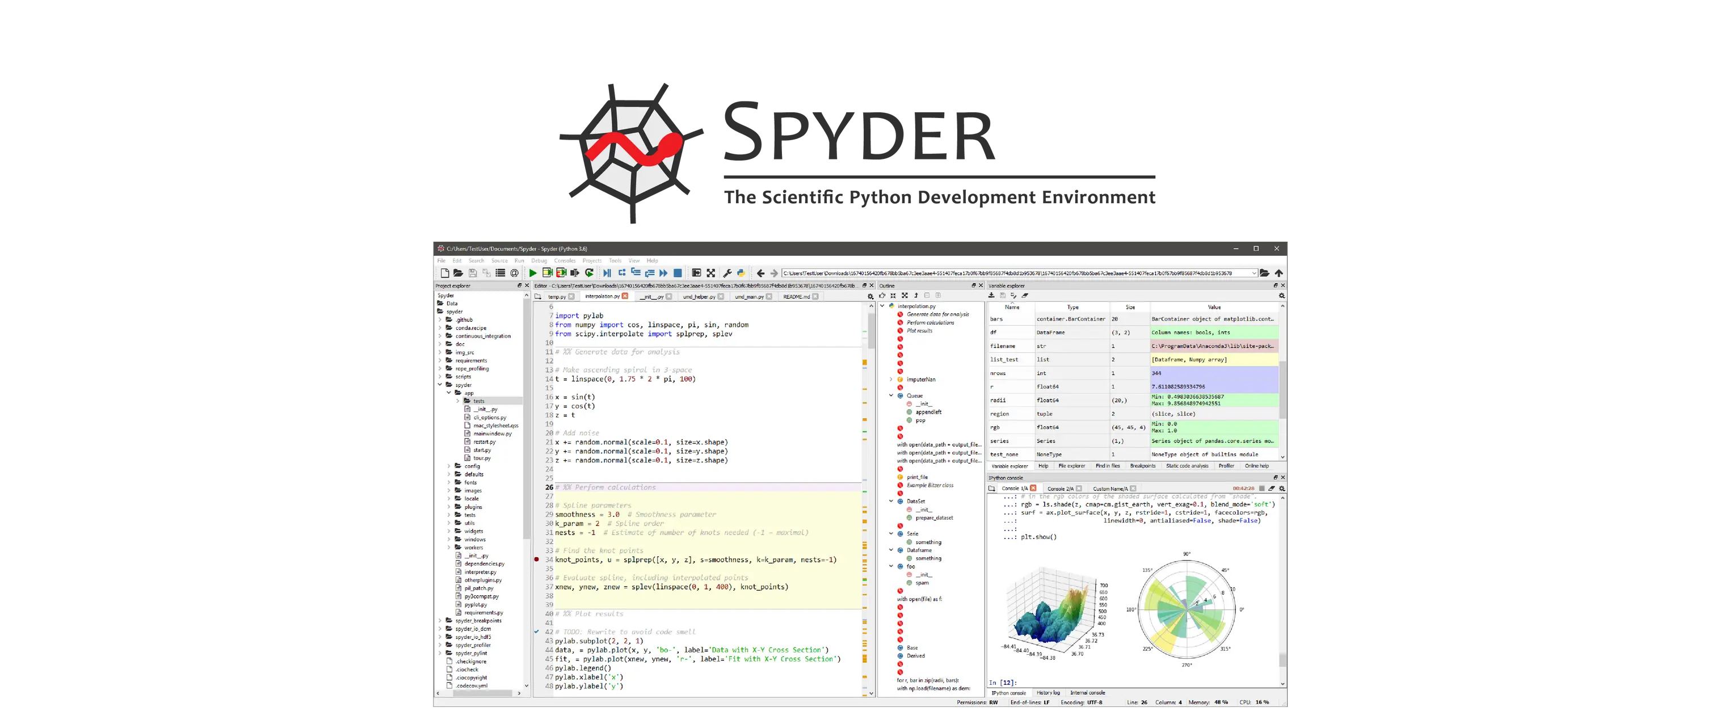Viewport: 1716px width, 724px height.
Task: Select the Breakpoints pane button
Action: pyautogui.click(x=1143, y=466)
